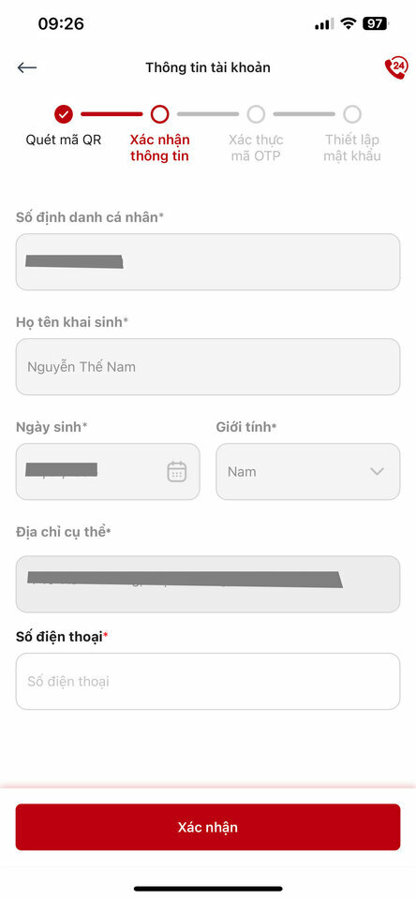Tap the Xác nhận thông tin step circle
This screenshot has width=416, height=899.
159,114
